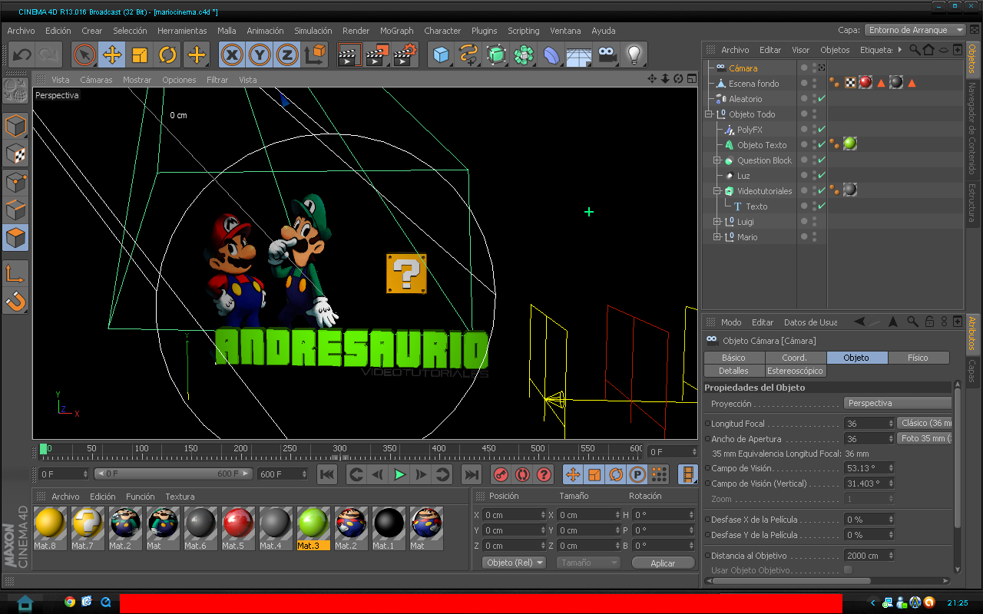Viewport: 983px width, 614px height.
Task: Toggle the enable checkmark for PolyFX
Action: point(822,130)
